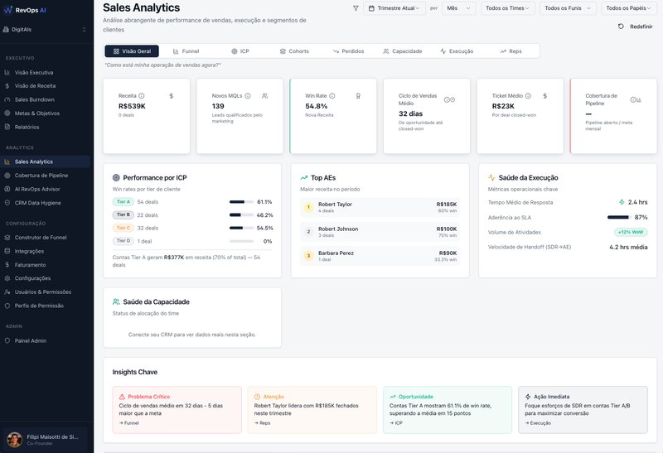Click the dollar icon on the Receita card
The image size is (663, 453).
pos(172,96)
